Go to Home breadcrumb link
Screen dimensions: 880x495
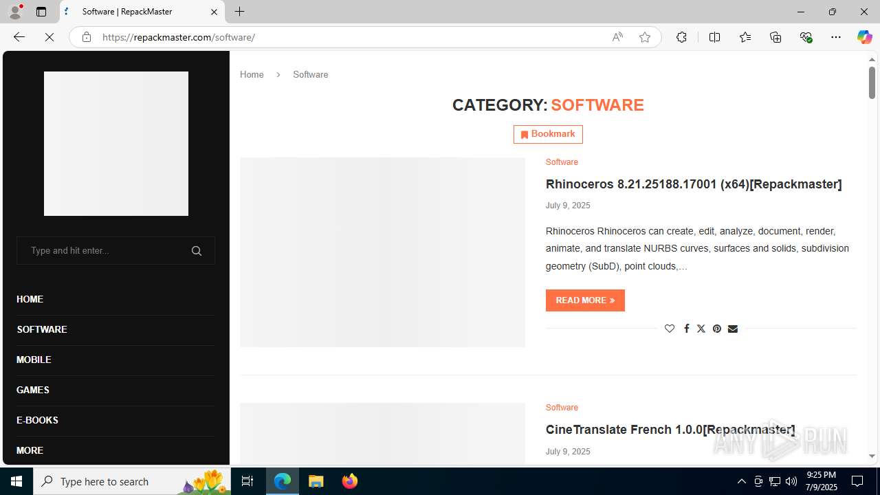tap(252, 74)
